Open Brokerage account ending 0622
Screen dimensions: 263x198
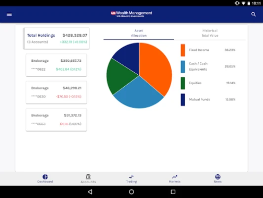pos(56,65)
